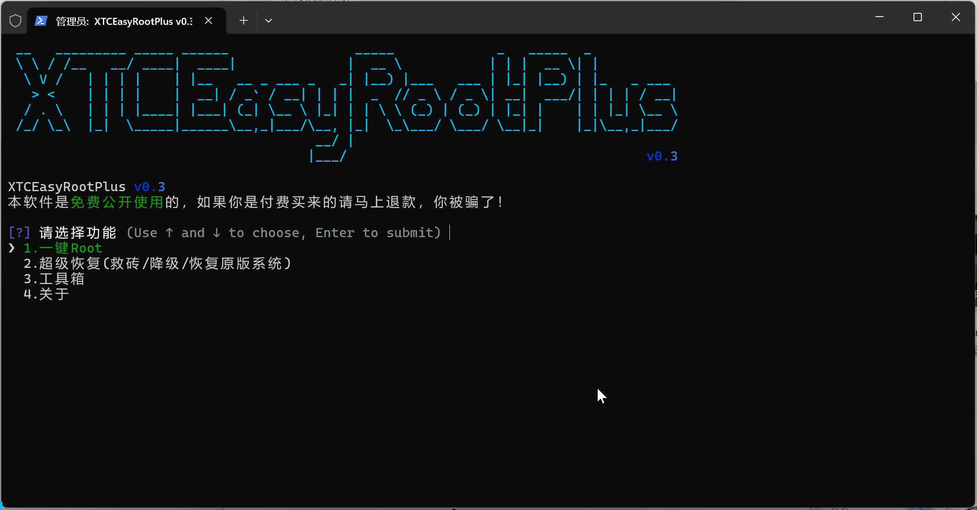Close the XTCEasyRootPlus tab
Screen dimensions: 977x510
(209, 21)
